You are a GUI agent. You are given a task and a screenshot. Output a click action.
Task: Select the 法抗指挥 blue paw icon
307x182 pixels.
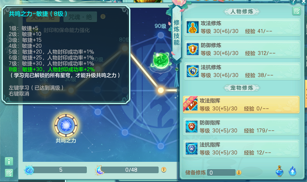[192, 149]
